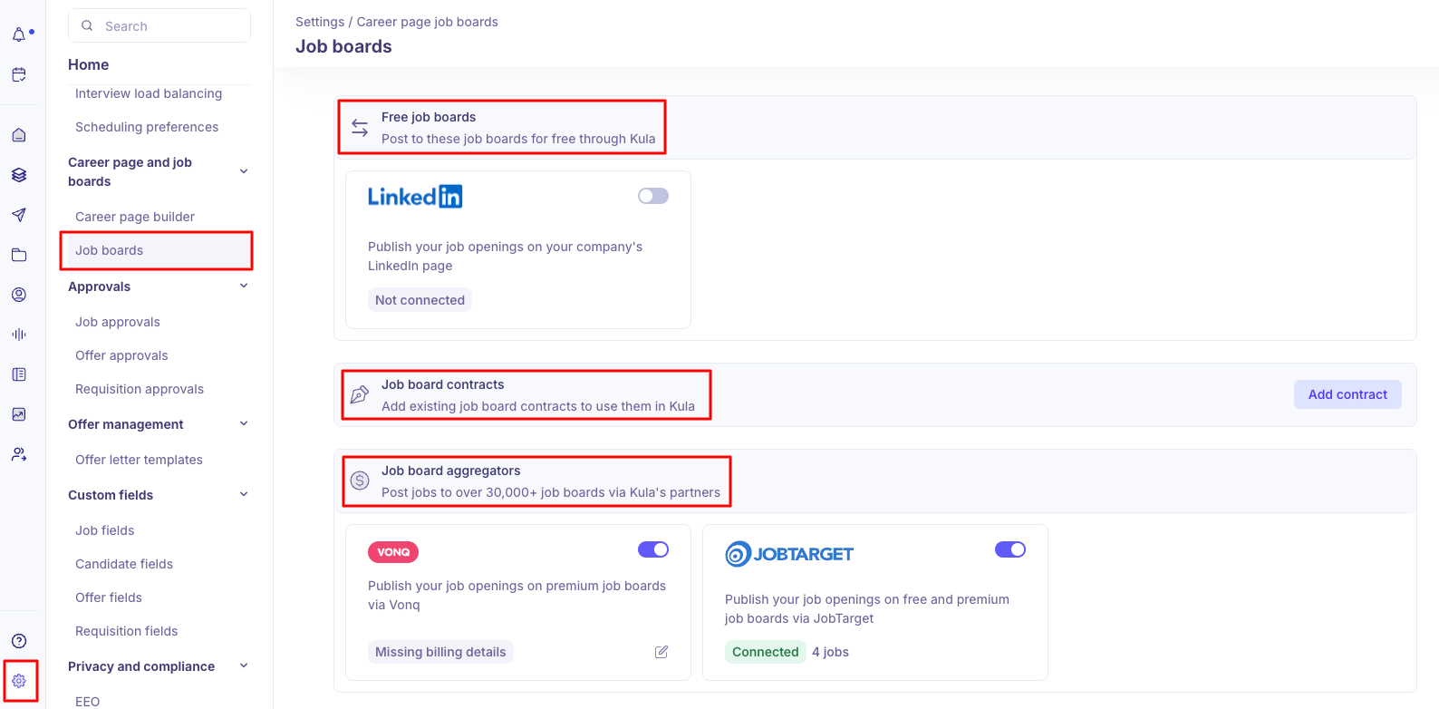1439x709 pixels.
Task: Open the calendar icon in left rail
Action: click(x=19, y=74)
